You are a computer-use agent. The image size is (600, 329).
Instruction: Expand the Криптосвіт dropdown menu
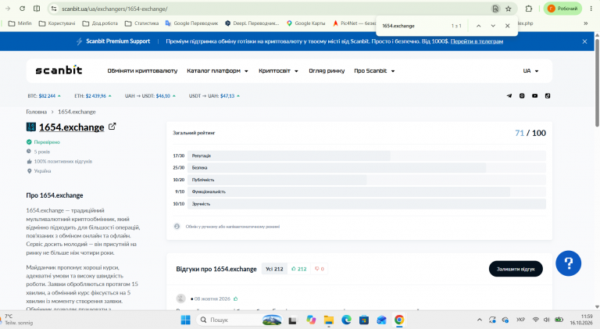coord(278,71)
